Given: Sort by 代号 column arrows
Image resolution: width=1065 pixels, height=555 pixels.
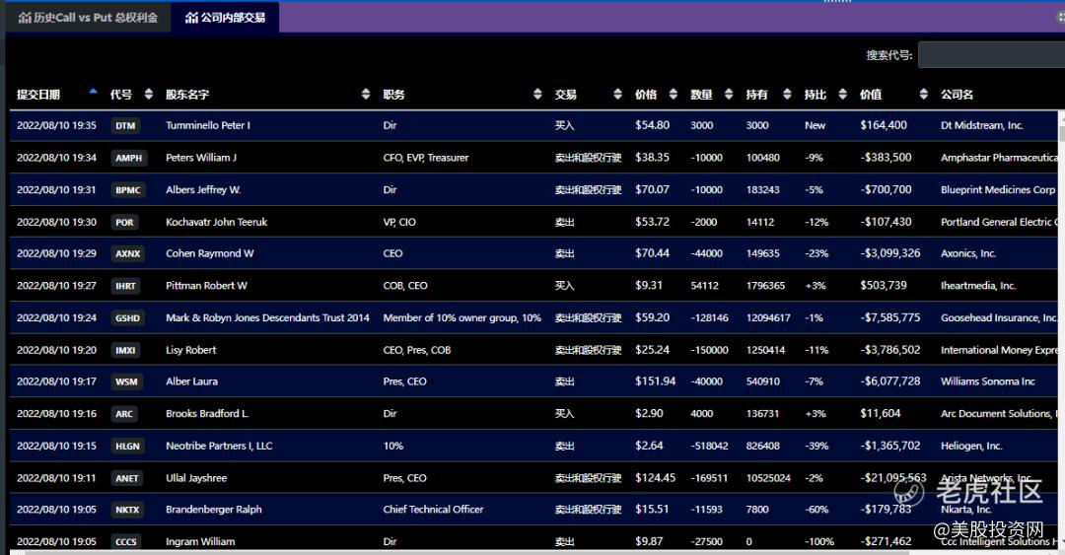Looking at the screenshot, I should point(148,95).
